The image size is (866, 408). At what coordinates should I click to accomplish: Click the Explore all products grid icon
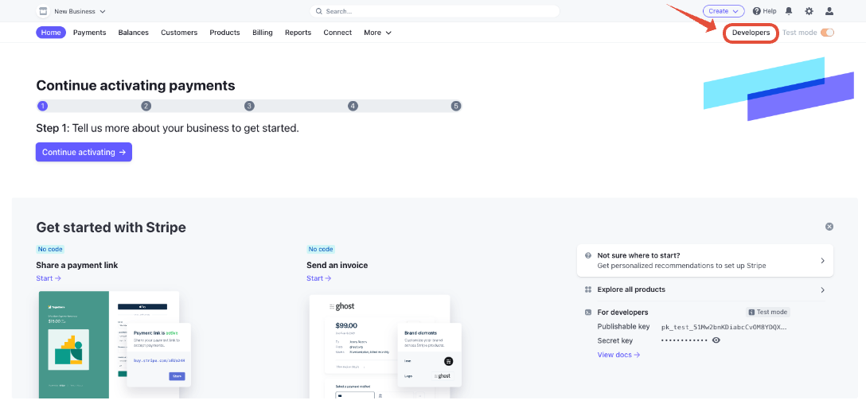point(587,289)
